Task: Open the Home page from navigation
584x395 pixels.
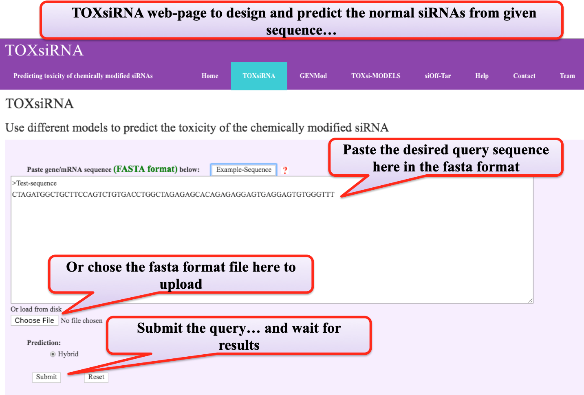Action: coord(209,76)
